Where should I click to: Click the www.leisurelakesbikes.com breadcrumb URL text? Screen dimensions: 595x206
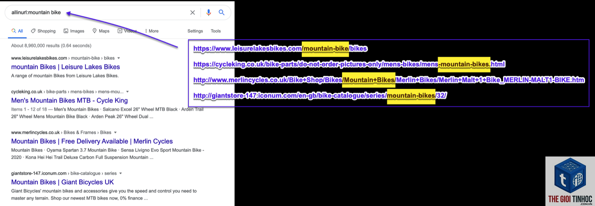point(39,58)
